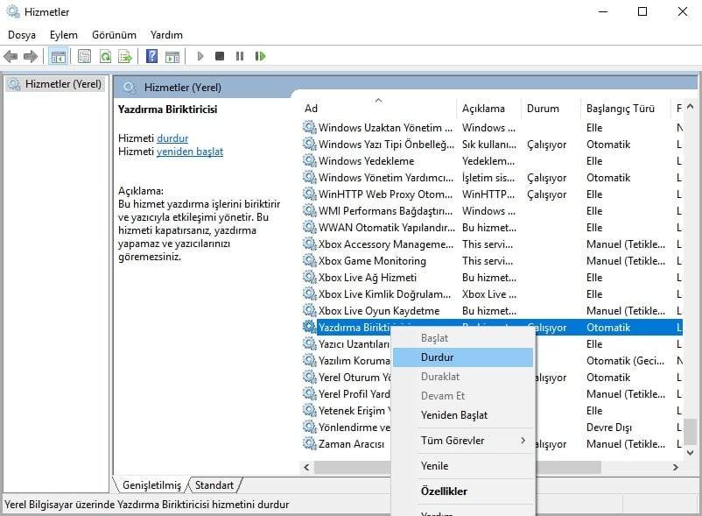Click the Restart Service toolbar icon
Image resolution: width=702 pixels, height=516 pixels.
260,57
